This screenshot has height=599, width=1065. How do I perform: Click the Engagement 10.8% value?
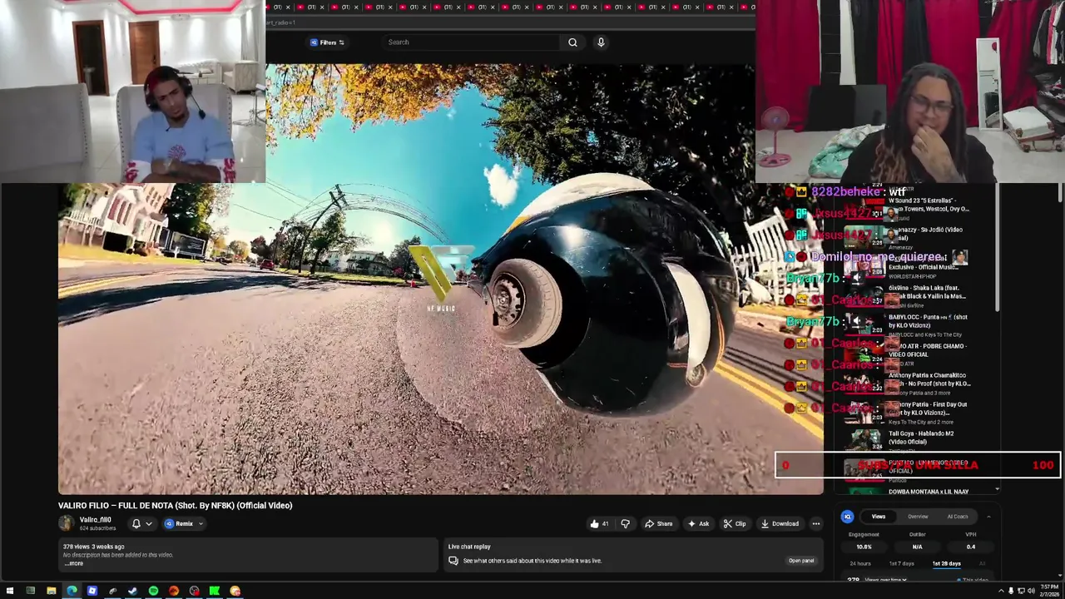864,547
